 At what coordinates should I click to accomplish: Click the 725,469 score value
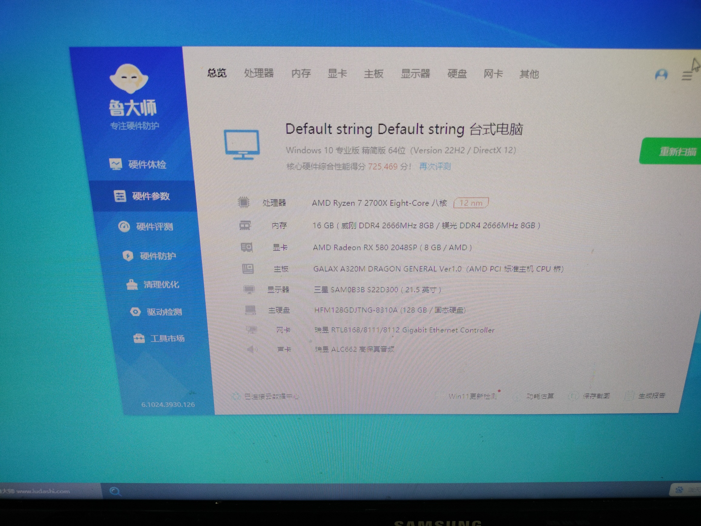pyautogui.click(x=383, y=167)
